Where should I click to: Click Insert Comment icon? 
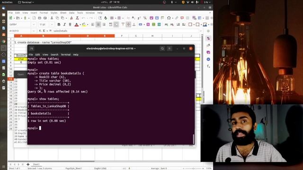182,18
